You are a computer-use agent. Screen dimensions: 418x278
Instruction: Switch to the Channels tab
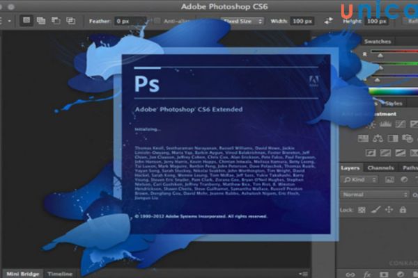(380, 168)
